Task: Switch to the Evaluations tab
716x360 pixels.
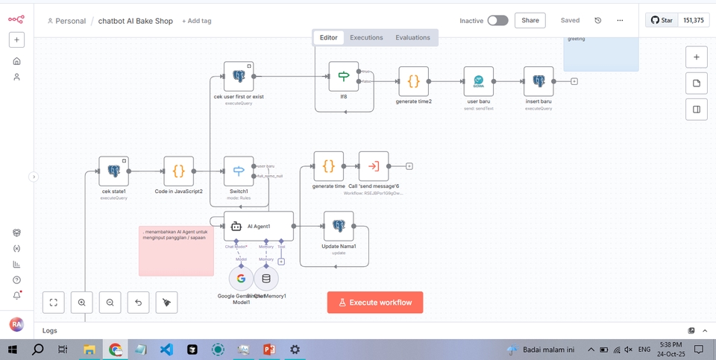Action: pyautogui.click(x=412, y=37)
